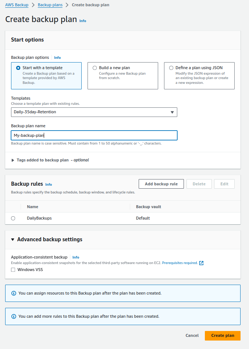Click the orange Create plan button
The image size is (249, 349).
click(223, 336)
